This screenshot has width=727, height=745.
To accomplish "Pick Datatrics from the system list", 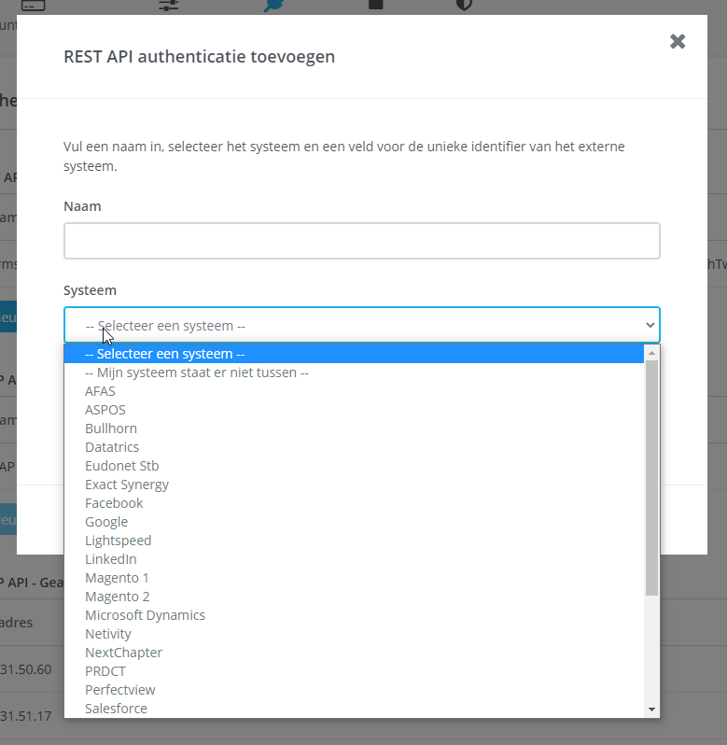I will (x=112, y=447).
